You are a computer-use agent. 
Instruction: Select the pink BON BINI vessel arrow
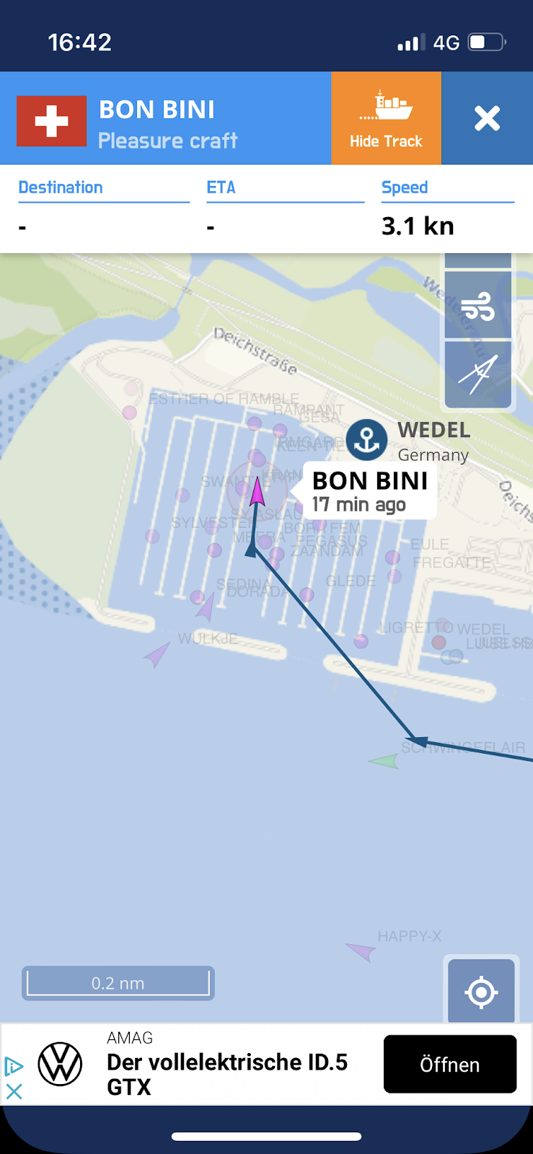click(x=257, y=492)
